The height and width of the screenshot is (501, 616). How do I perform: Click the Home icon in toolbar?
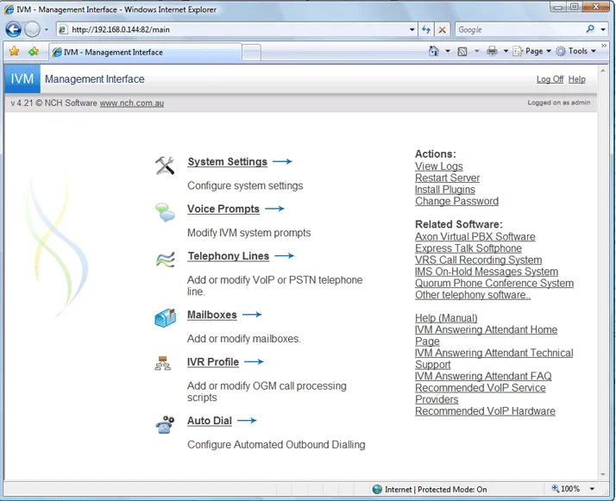click(434, 51)
